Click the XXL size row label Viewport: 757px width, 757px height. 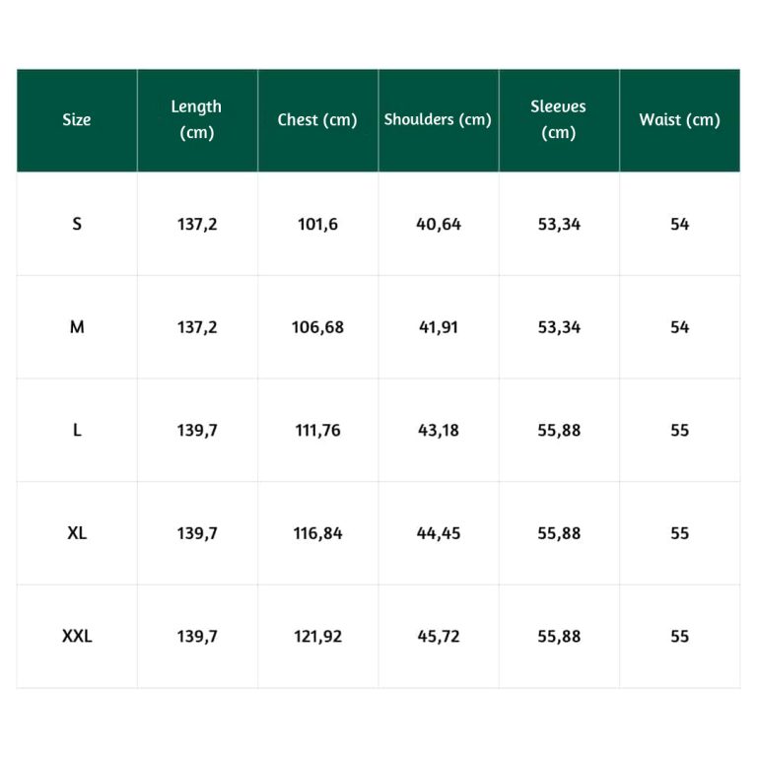[77, 637]
